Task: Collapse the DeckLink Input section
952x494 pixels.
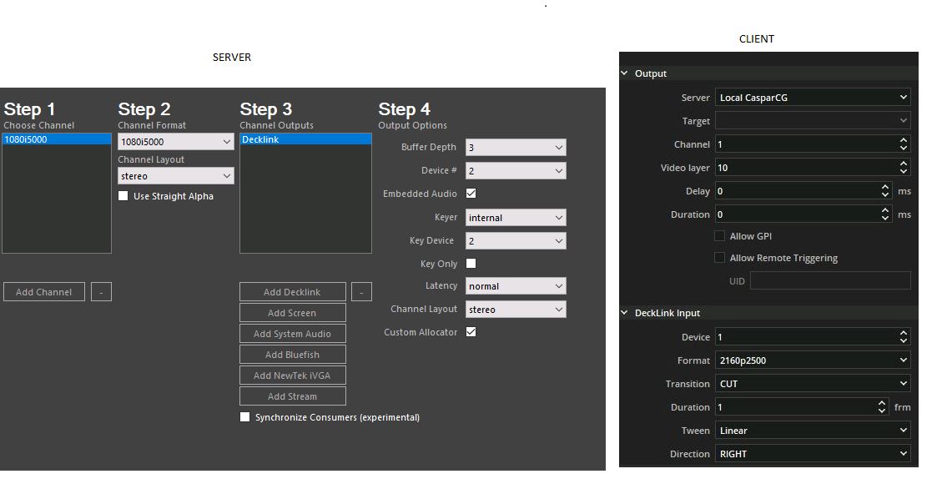Action: 624,313
